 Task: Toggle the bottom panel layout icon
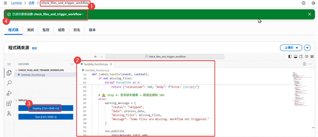pyautogui.click(x=296, y=57)
